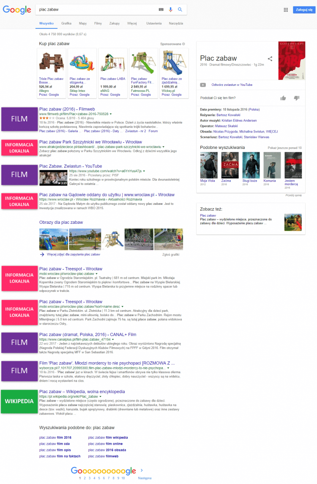Viewport: 317px width, 484px height.
Task: Open dropdown arrow next to youtube.com URL
Action: [x=144, y=171]
